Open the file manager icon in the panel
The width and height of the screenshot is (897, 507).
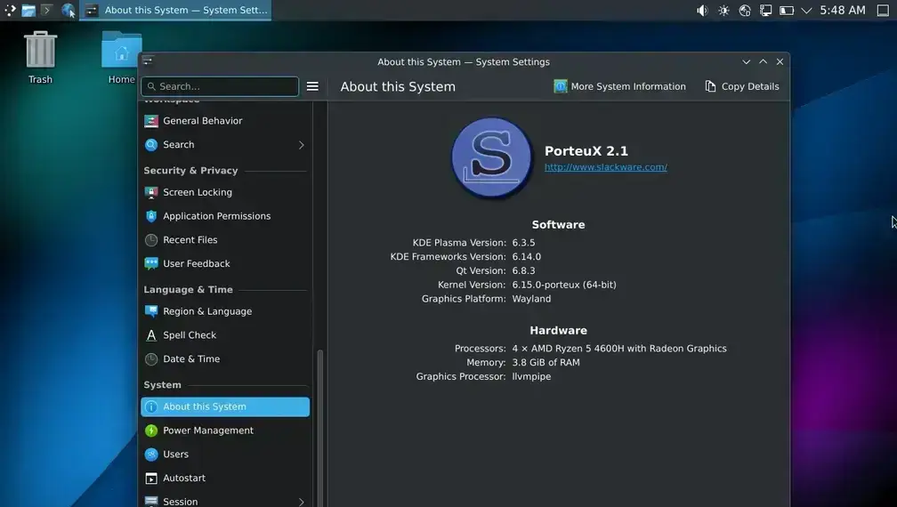tap(28, 11)
